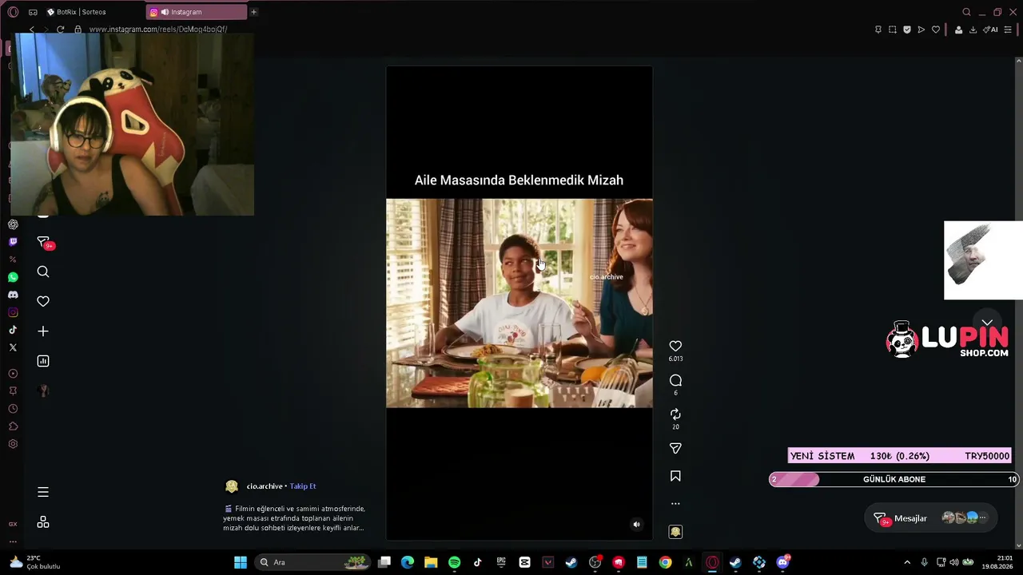Toggle the ad blocker shield icon

907,30
